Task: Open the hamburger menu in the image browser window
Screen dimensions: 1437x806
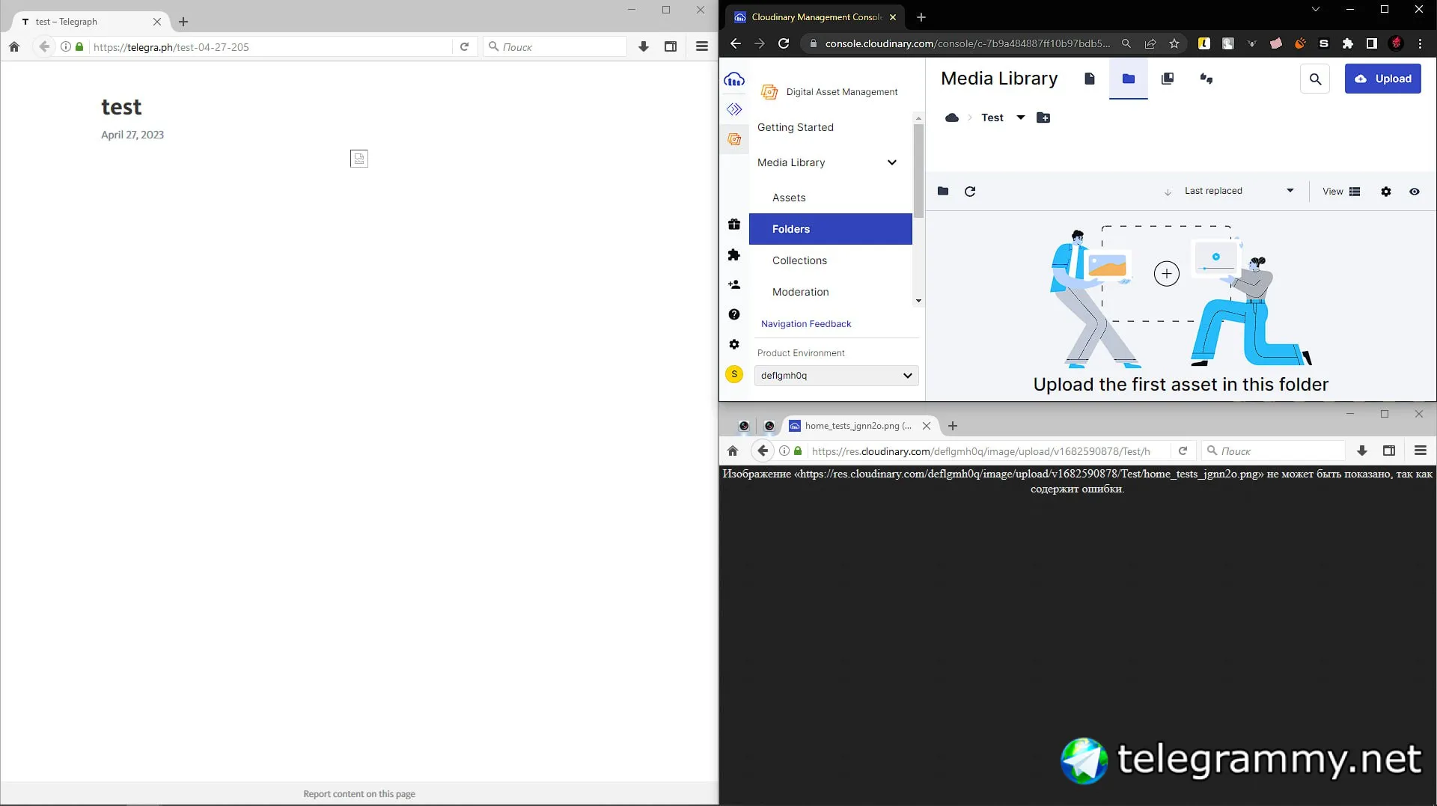Action: click(1421, 451)
